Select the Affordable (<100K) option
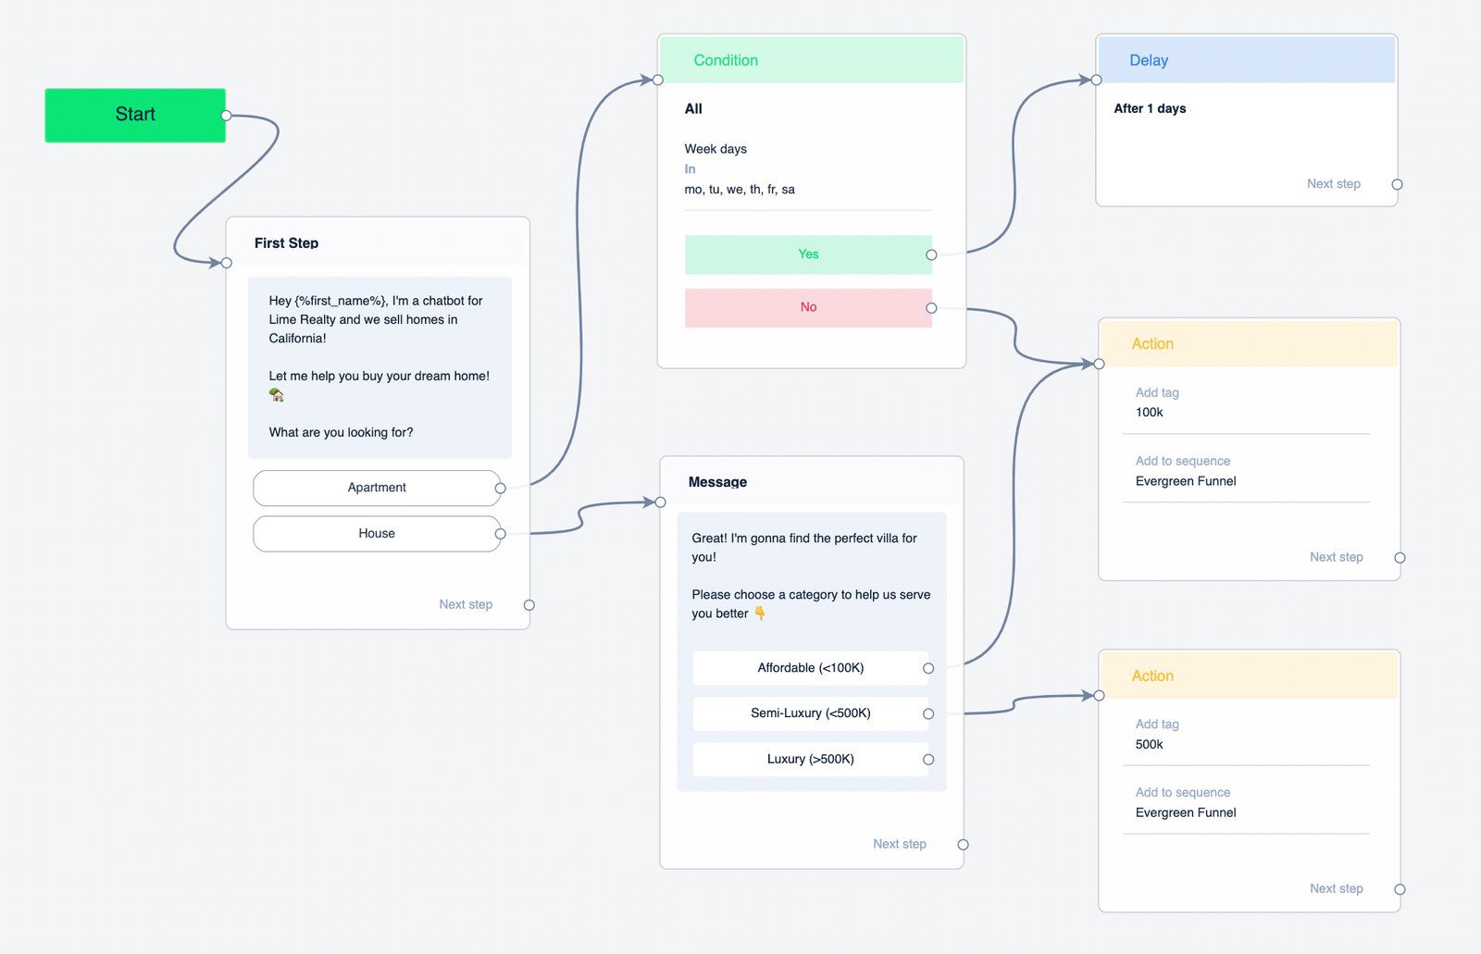1481x954 pixels. (x=810, y=668)
